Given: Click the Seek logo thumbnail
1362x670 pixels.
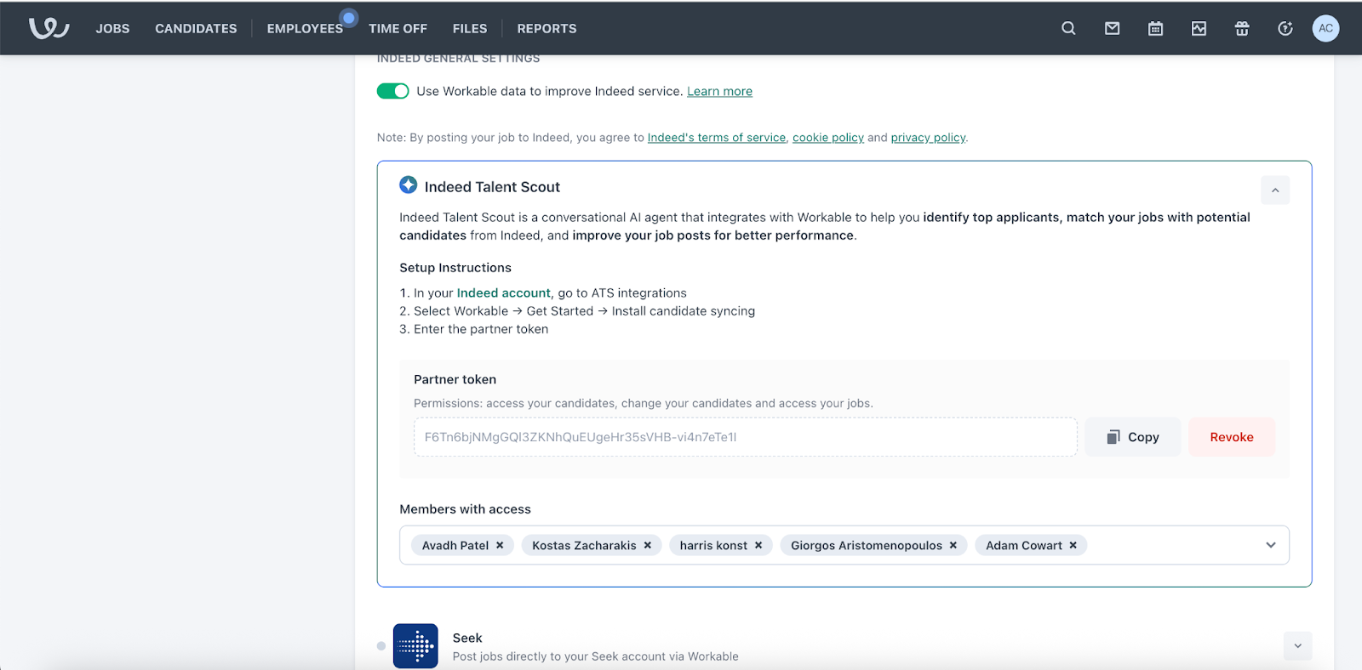Looking at the screenshot, I should [415, 646].
